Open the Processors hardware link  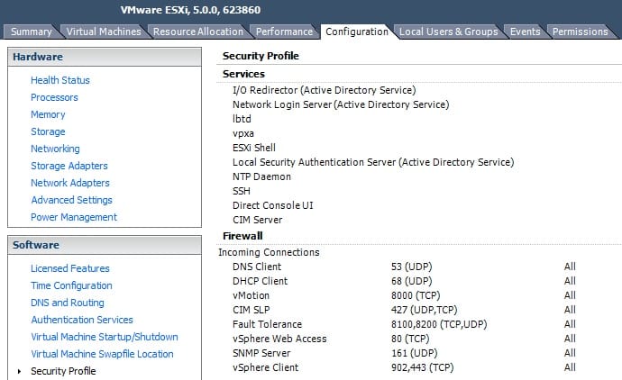pyautogui.click(x=54, y=97)
